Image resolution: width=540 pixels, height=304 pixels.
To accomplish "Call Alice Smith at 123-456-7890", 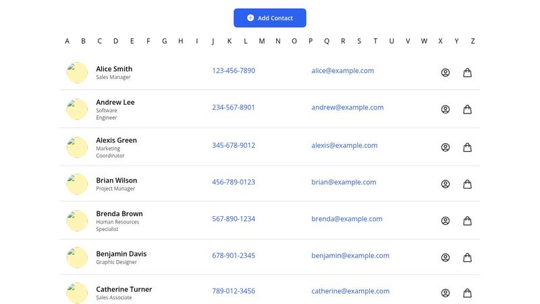I will [x=234, y=71].
